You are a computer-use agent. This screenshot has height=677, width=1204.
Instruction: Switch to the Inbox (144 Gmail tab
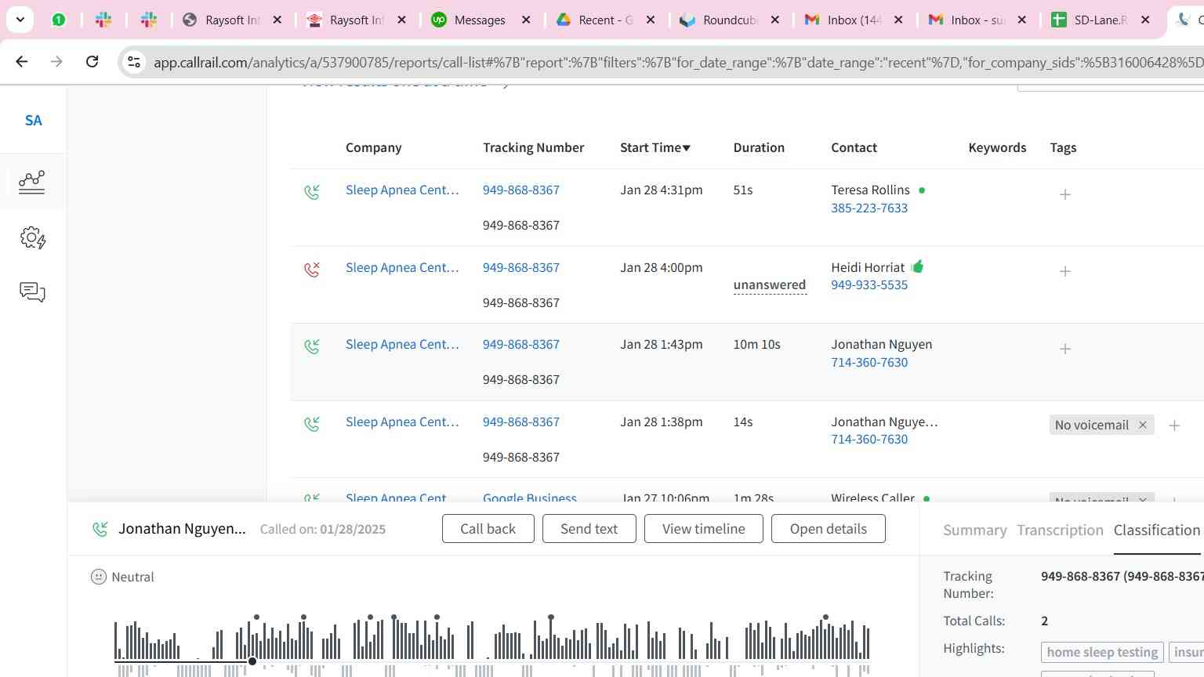854,20
